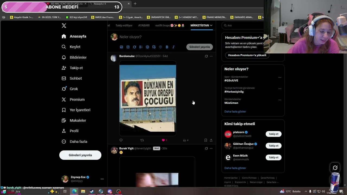This screenshot has width=347, height=195.
Task: Open Takip et in the sidebar
Action: pos(72,68)
